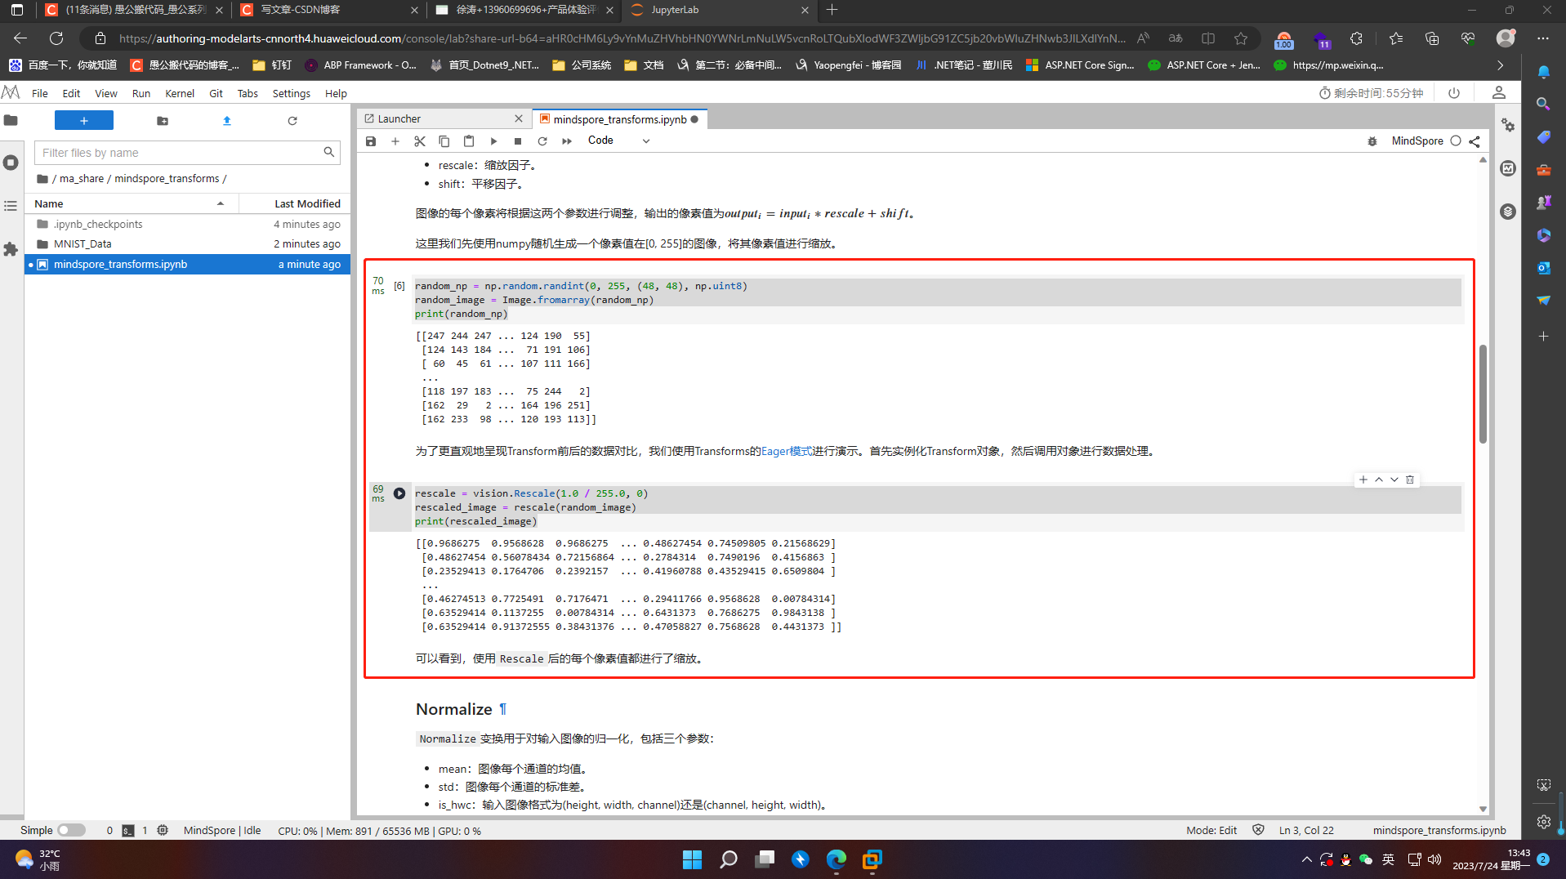
Task: Refresh the file list icon
Action: point(292,120)
